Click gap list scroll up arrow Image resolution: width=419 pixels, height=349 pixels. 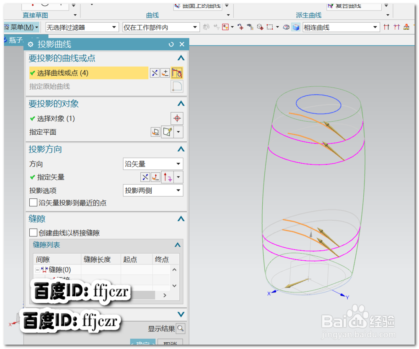point(174,270)
